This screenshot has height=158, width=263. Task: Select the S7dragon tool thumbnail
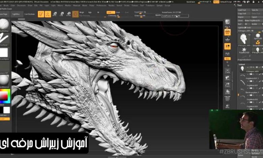point(244,40)
